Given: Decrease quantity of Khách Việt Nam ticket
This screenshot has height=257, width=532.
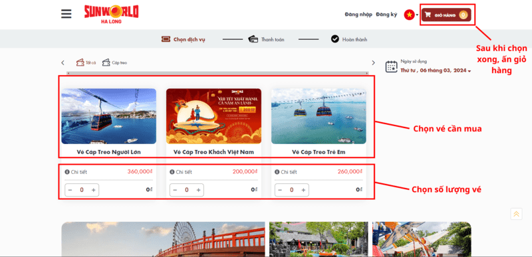Looking at the screenshot, I should point(175,190).
